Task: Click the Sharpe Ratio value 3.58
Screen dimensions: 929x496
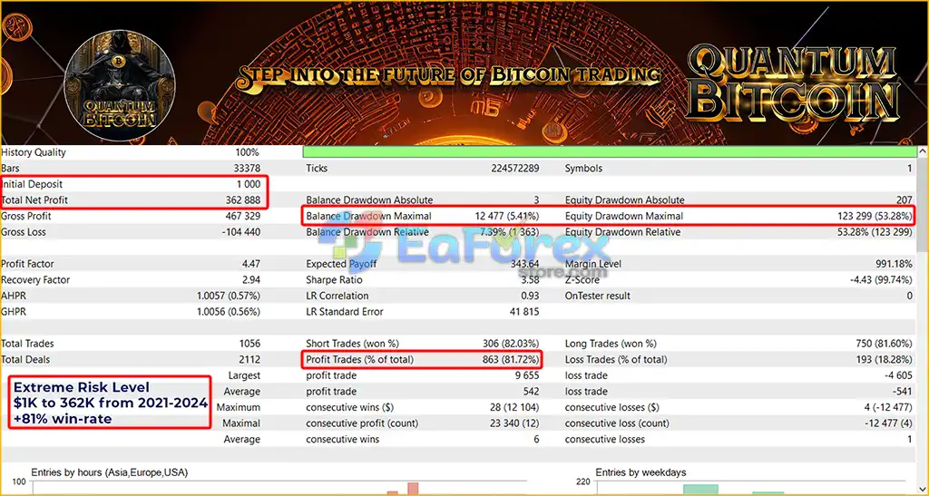Action: click(x=529, y=280)
